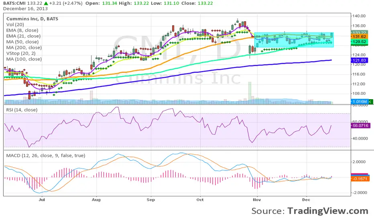Click the Aug label on time axis
Viewport: 374px width, 220px height.
[96, 200]
